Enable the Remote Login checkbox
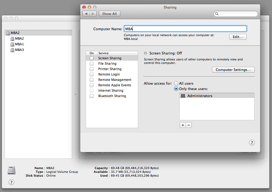The height and width of the screenshot is (192, 272). [91, 74]
